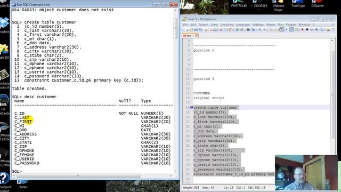Image resolution: width=341 pixels, height=192 pixels.
Task: Open the Settings menu
Action: (258, 25)
